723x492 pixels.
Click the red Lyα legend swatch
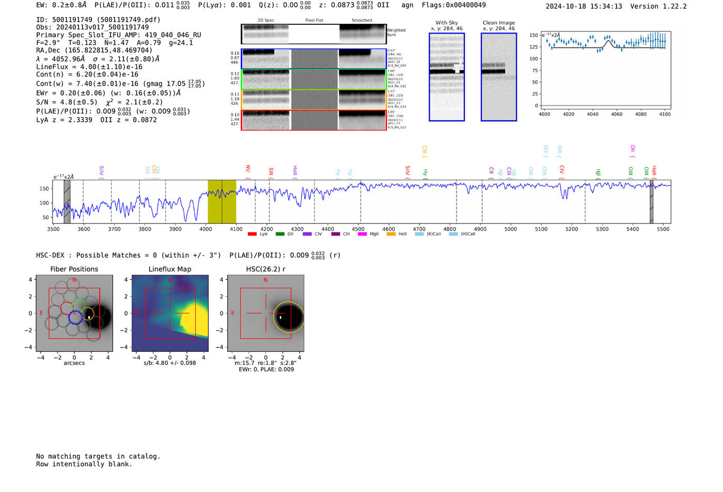pos(252,234)
